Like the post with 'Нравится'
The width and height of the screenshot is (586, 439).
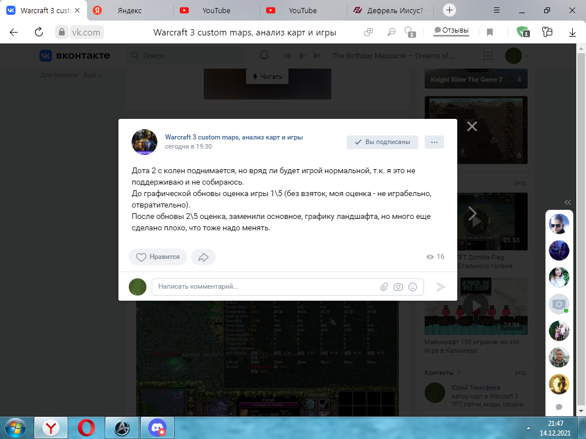(158, 257)
